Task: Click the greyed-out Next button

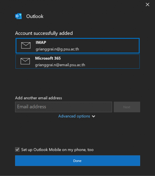Action: tap(127, 107)
